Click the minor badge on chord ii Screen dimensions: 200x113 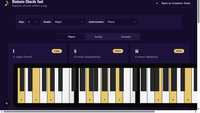(118, 51)
